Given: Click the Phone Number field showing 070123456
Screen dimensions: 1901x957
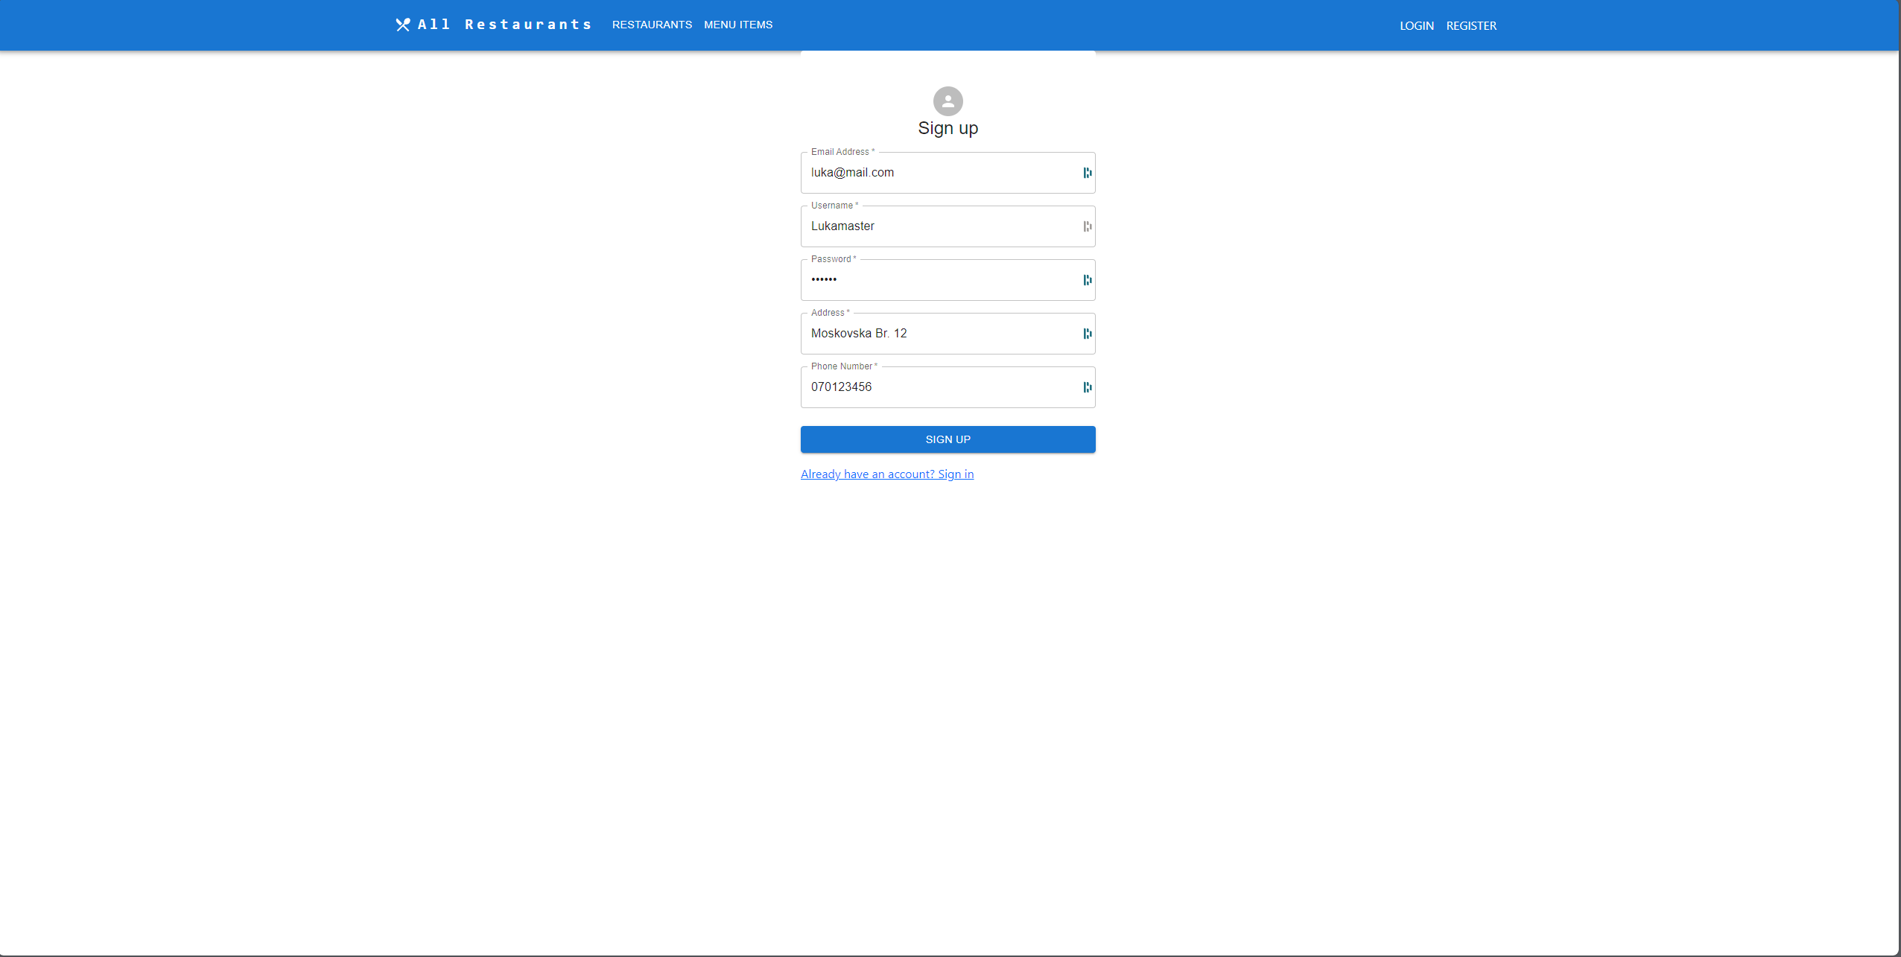Looking at the screenshot, I should (x=939, y=387).
